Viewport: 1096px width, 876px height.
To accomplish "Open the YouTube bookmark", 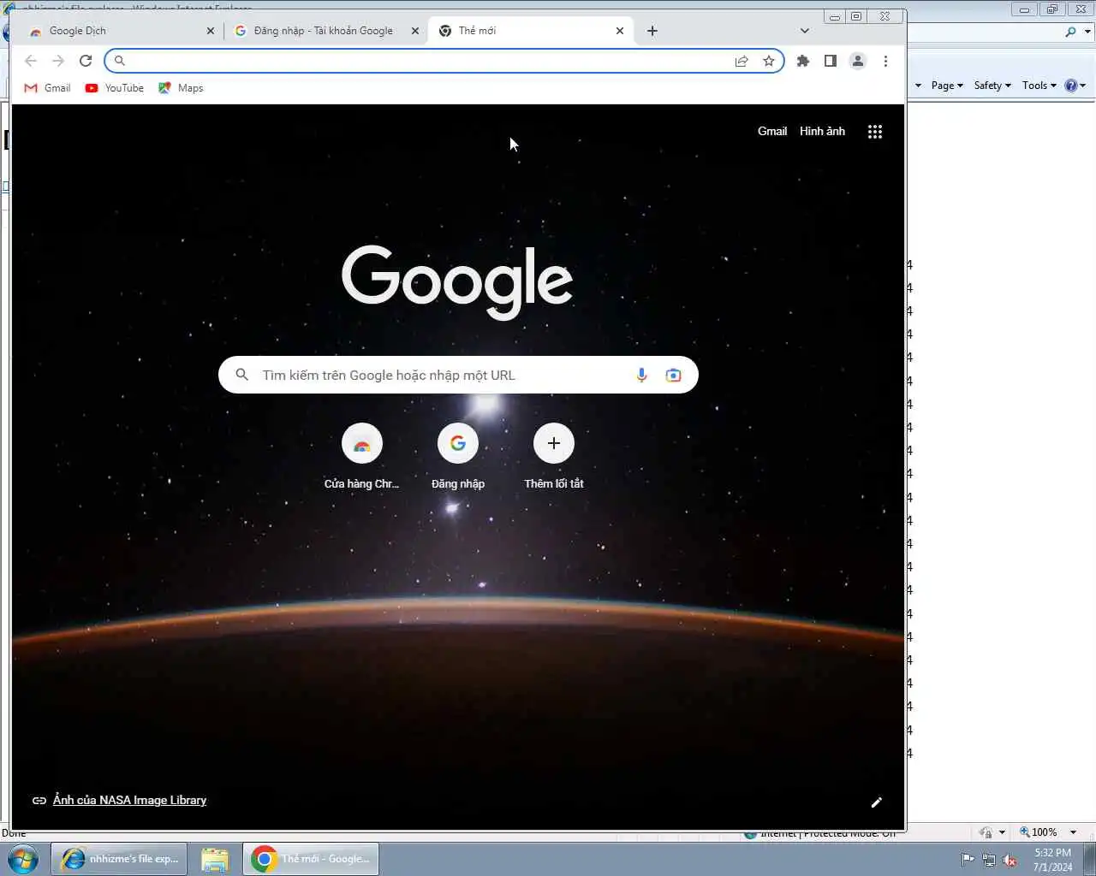I will pyautogui.click(x=115, y=88).
